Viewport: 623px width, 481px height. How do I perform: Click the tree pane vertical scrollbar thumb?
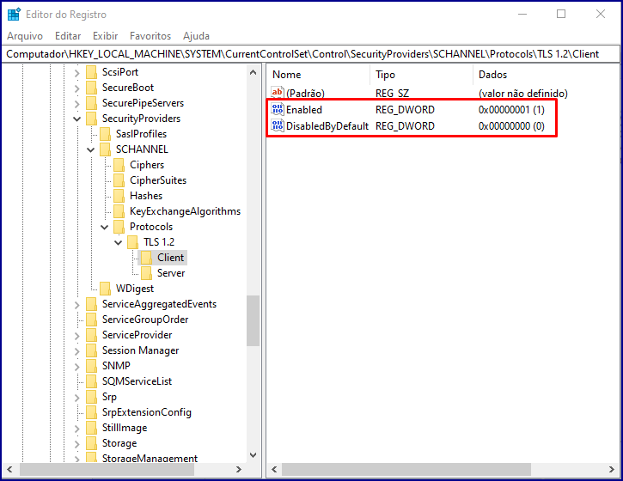click(253, 320)
